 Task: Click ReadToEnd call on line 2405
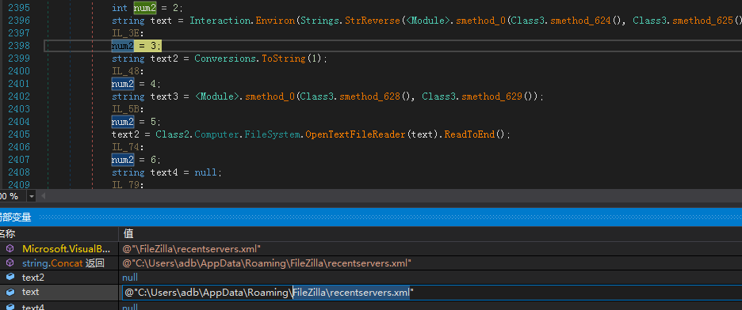pyautogui.click(x=469, y=134)
